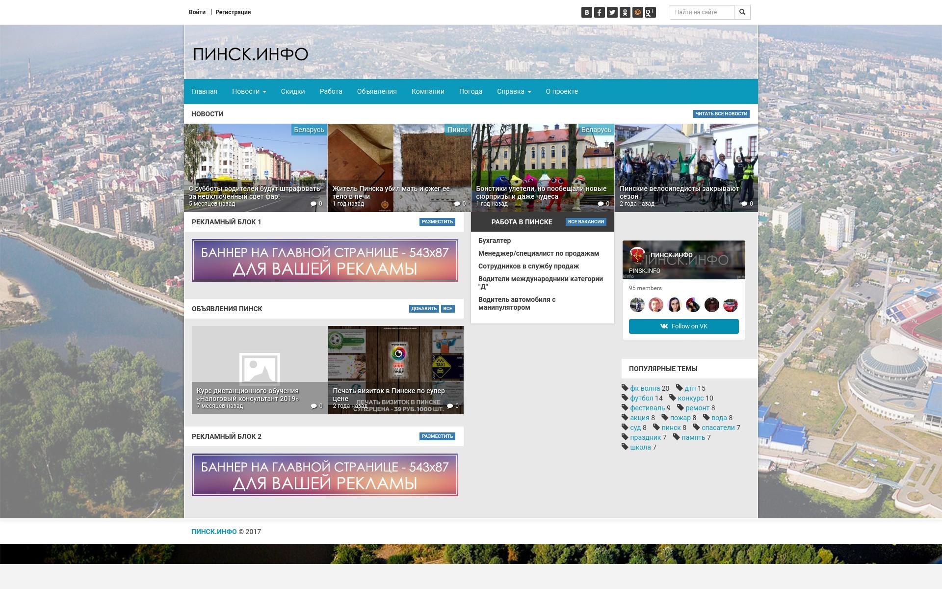The height and width of the screenshot is (589, 942).
Task: Open the Google Plus social icon
Action: 650,12
